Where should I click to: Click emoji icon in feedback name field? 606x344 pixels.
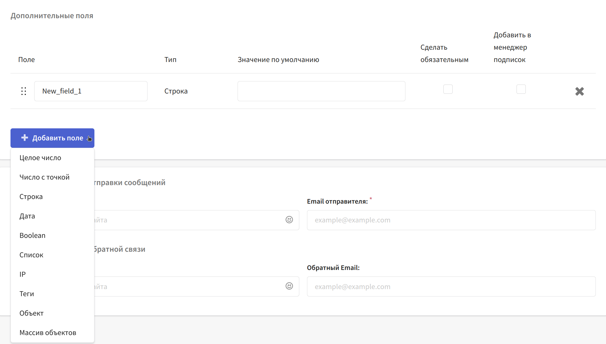[x=289, y=286]
